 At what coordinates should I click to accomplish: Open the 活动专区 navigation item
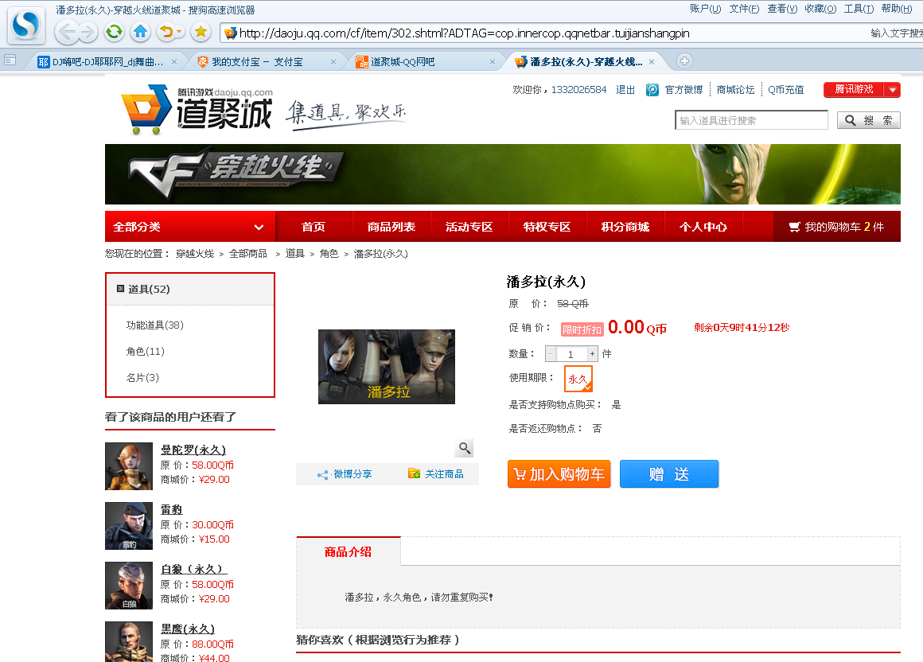click(x=469, y=227)
